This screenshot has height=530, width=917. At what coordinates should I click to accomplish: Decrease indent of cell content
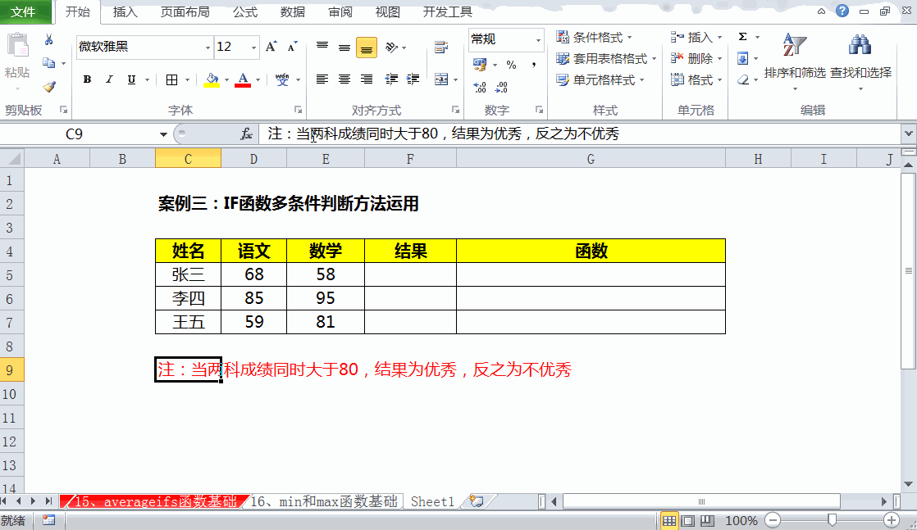click(x=391, y=79)
